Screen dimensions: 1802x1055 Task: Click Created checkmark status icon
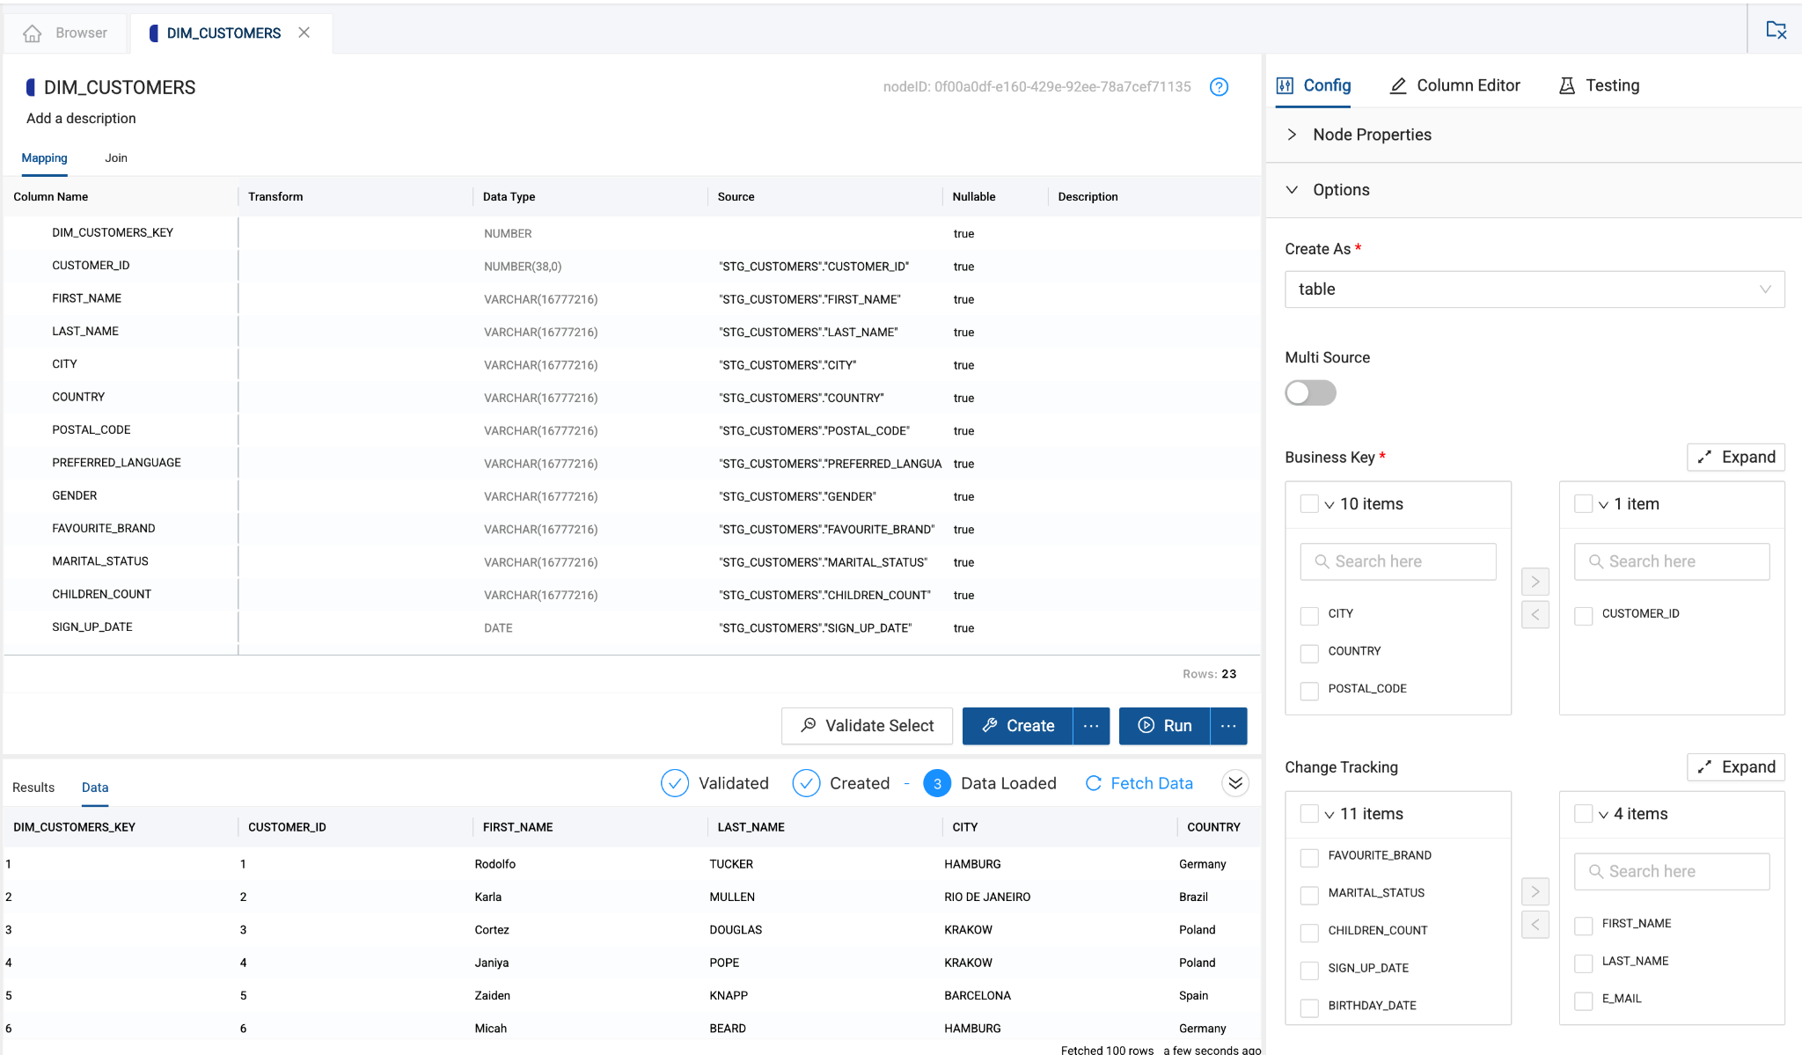pyautogui.click(x=806, y=783)
